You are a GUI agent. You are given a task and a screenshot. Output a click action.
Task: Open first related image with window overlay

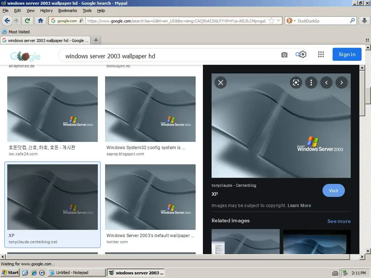pyautogui.click(x=245, y=241)
